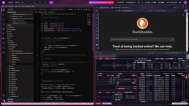This screenshot has width=189, height=106.
Task: Toggle the reverse sort option in btop
Action: click(x=166, y=74)
